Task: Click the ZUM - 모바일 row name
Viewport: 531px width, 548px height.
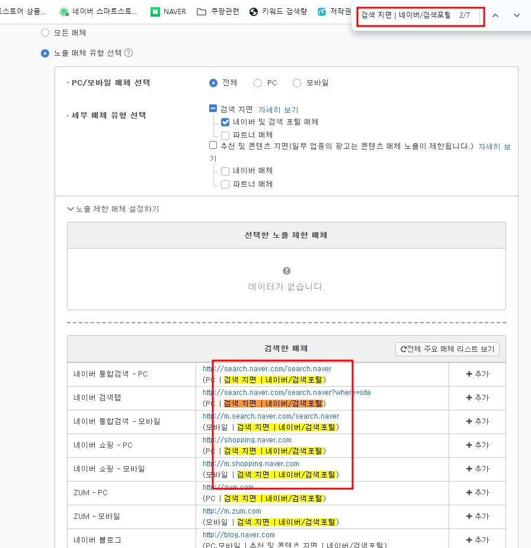Action: pyautogui.click(x=97, y=517)
